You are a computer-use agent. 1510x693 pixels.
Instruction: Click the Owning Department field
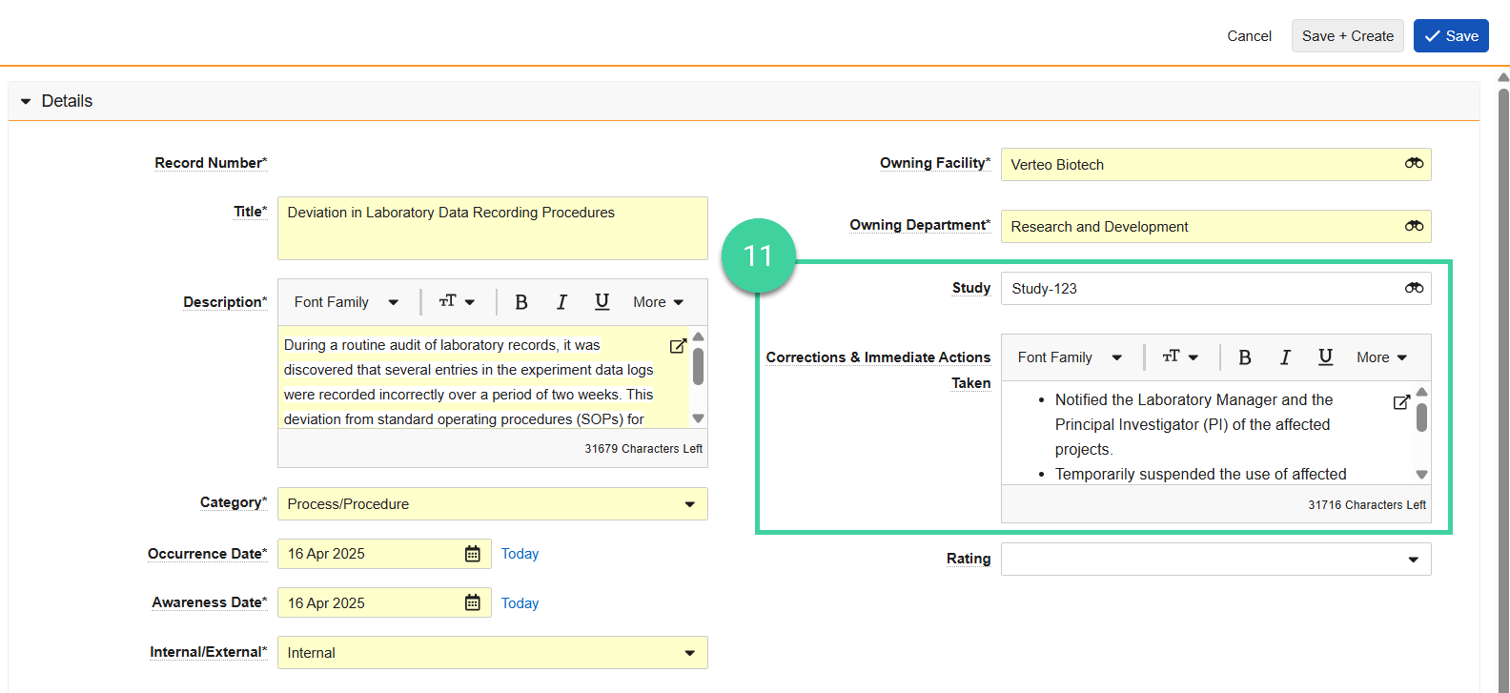1216,226
